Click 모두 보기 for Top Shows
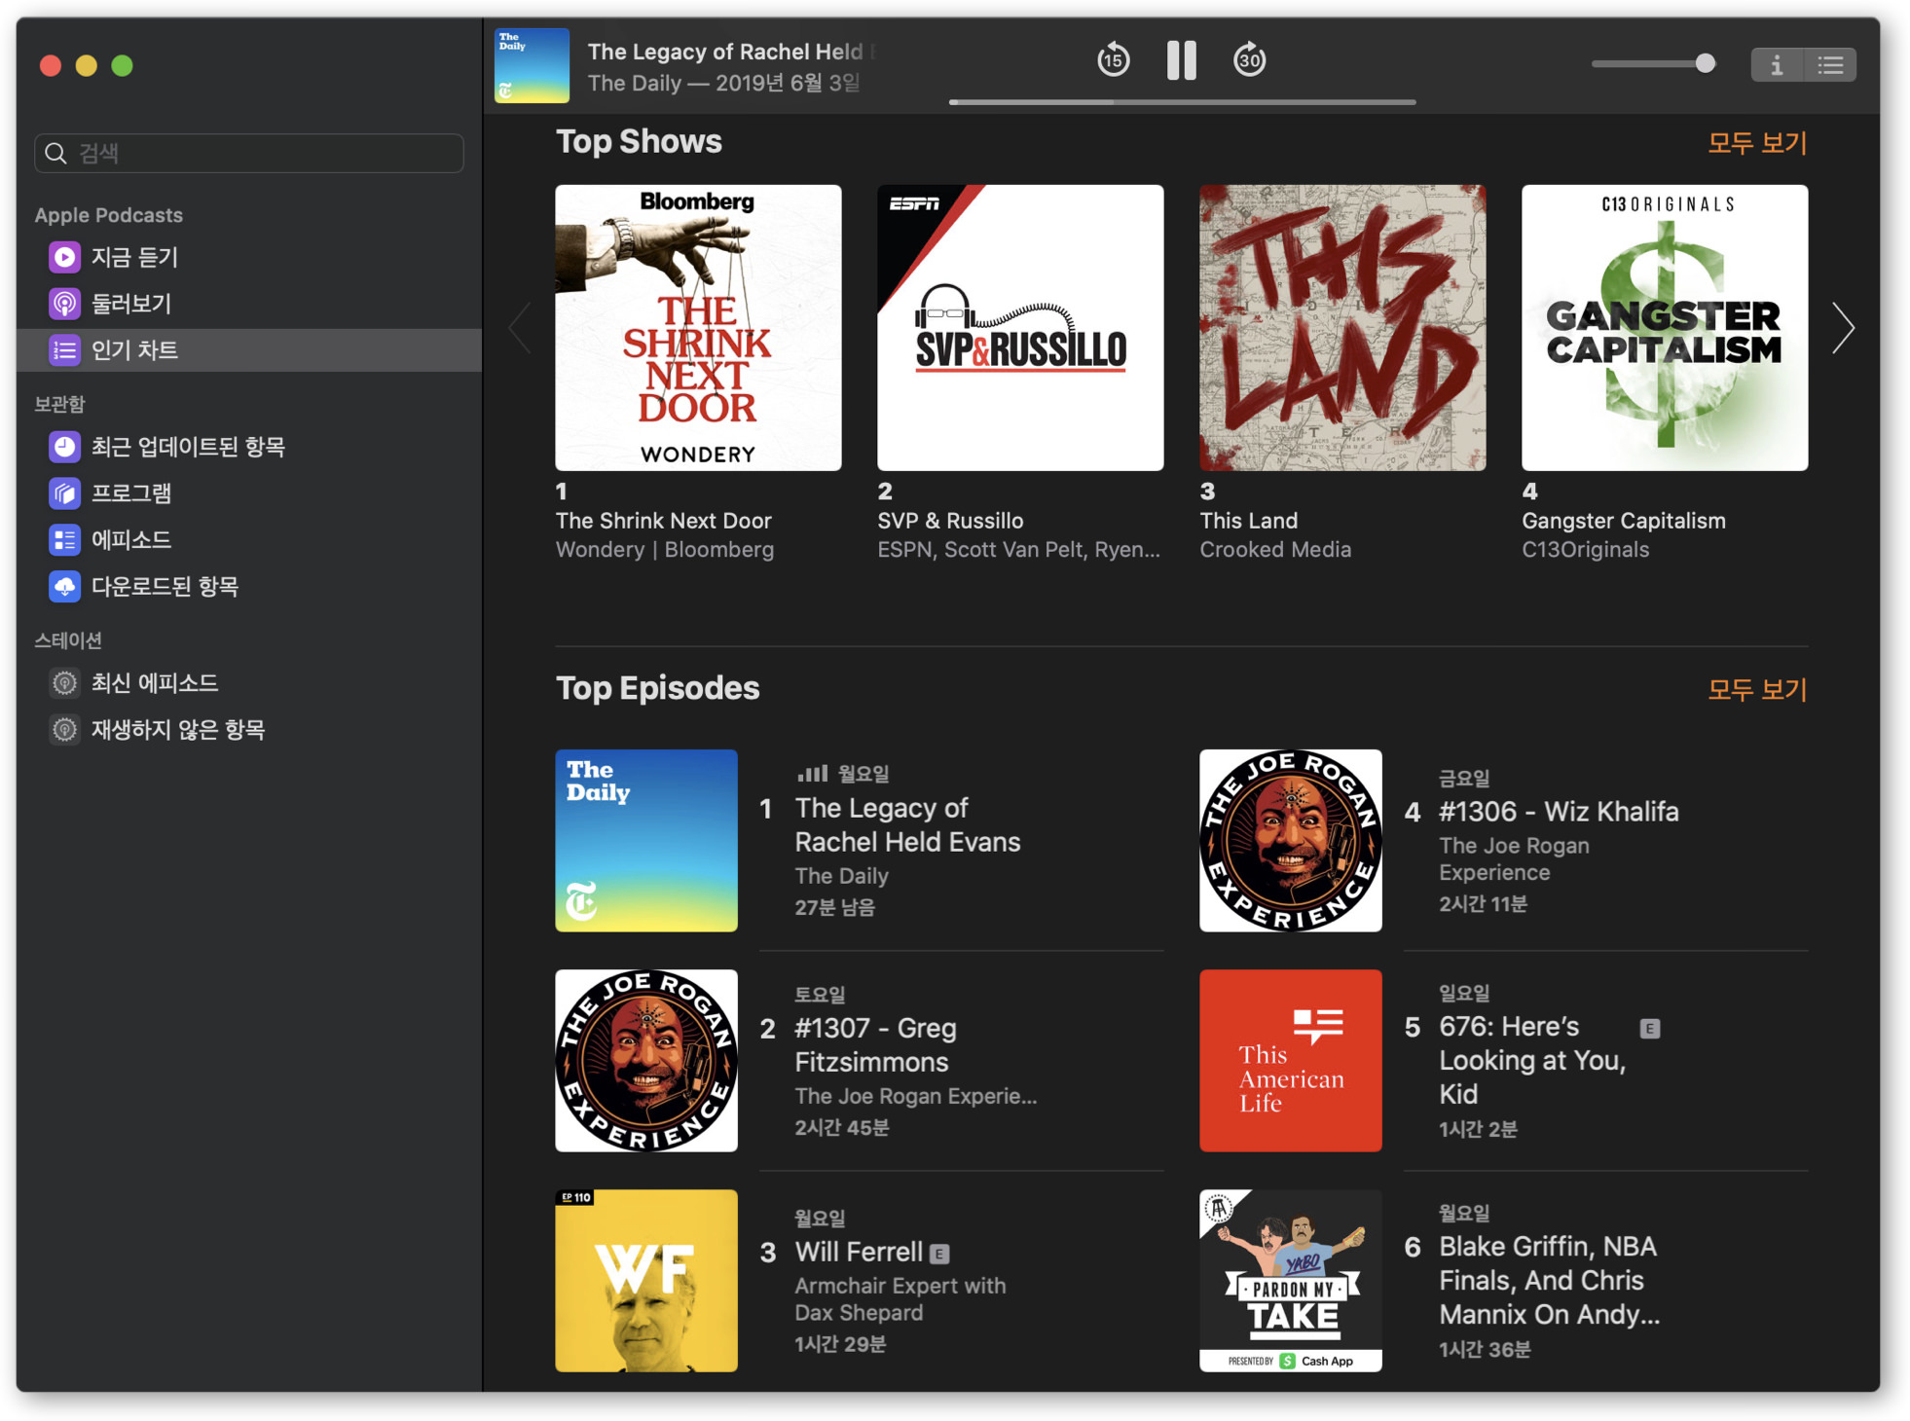Screen dimensions: 1910x1421 (1756, 143)
